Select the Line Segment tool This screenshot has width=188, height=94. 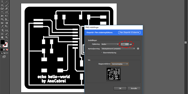(x=7, y=2)
